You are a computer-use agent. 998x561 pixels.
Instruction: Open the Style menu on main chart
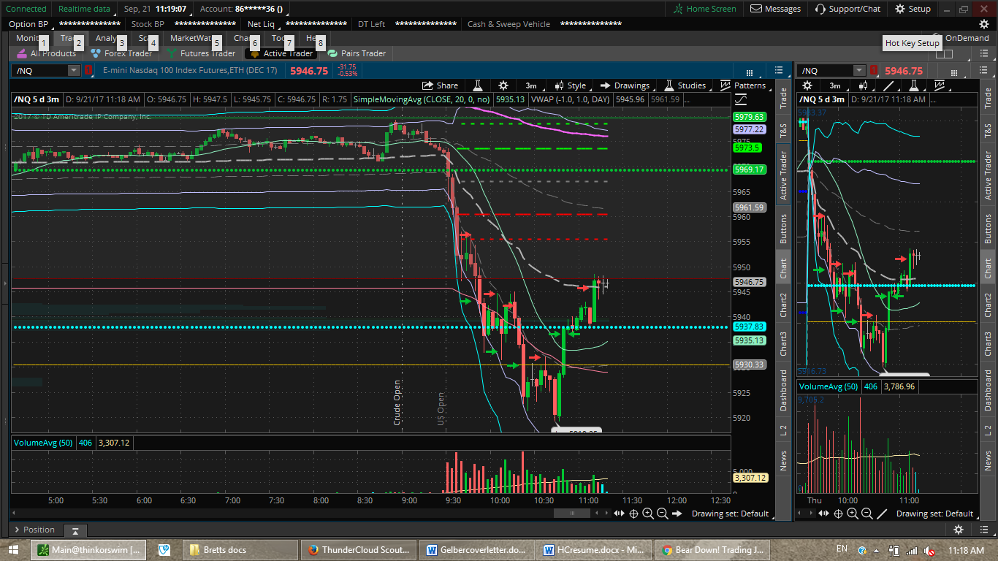pyautogui.click(x=570, y=85)
